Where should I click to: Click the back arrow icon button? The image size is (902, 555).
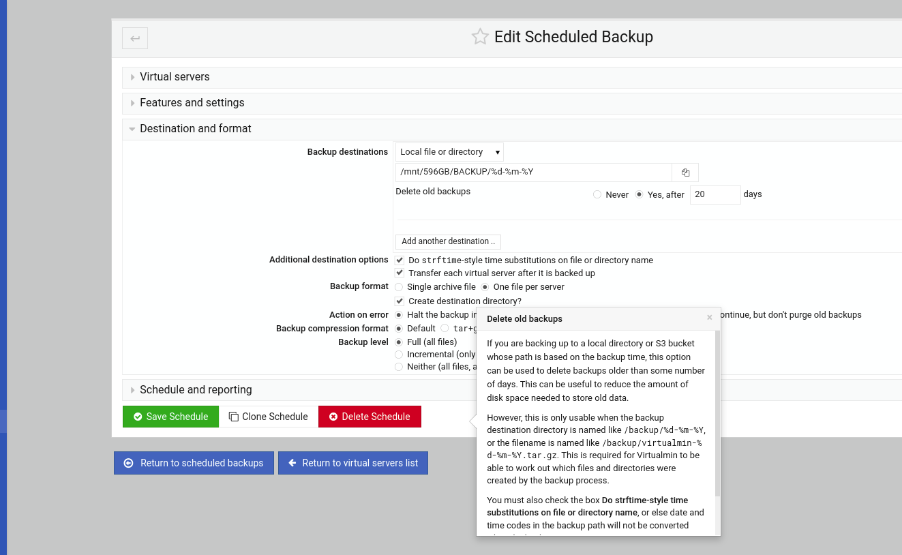coord(135,38)
